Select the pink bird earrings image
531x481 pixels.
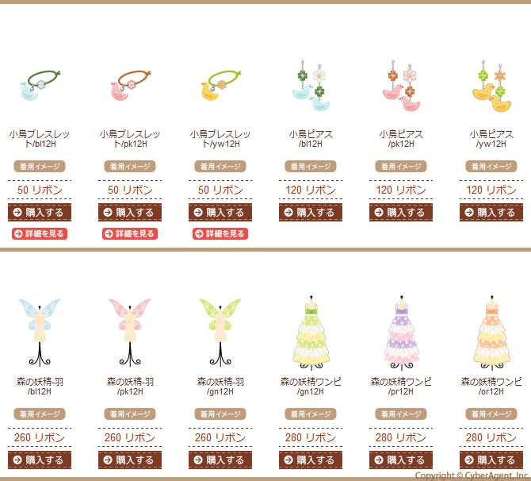[x=401, y=86]
